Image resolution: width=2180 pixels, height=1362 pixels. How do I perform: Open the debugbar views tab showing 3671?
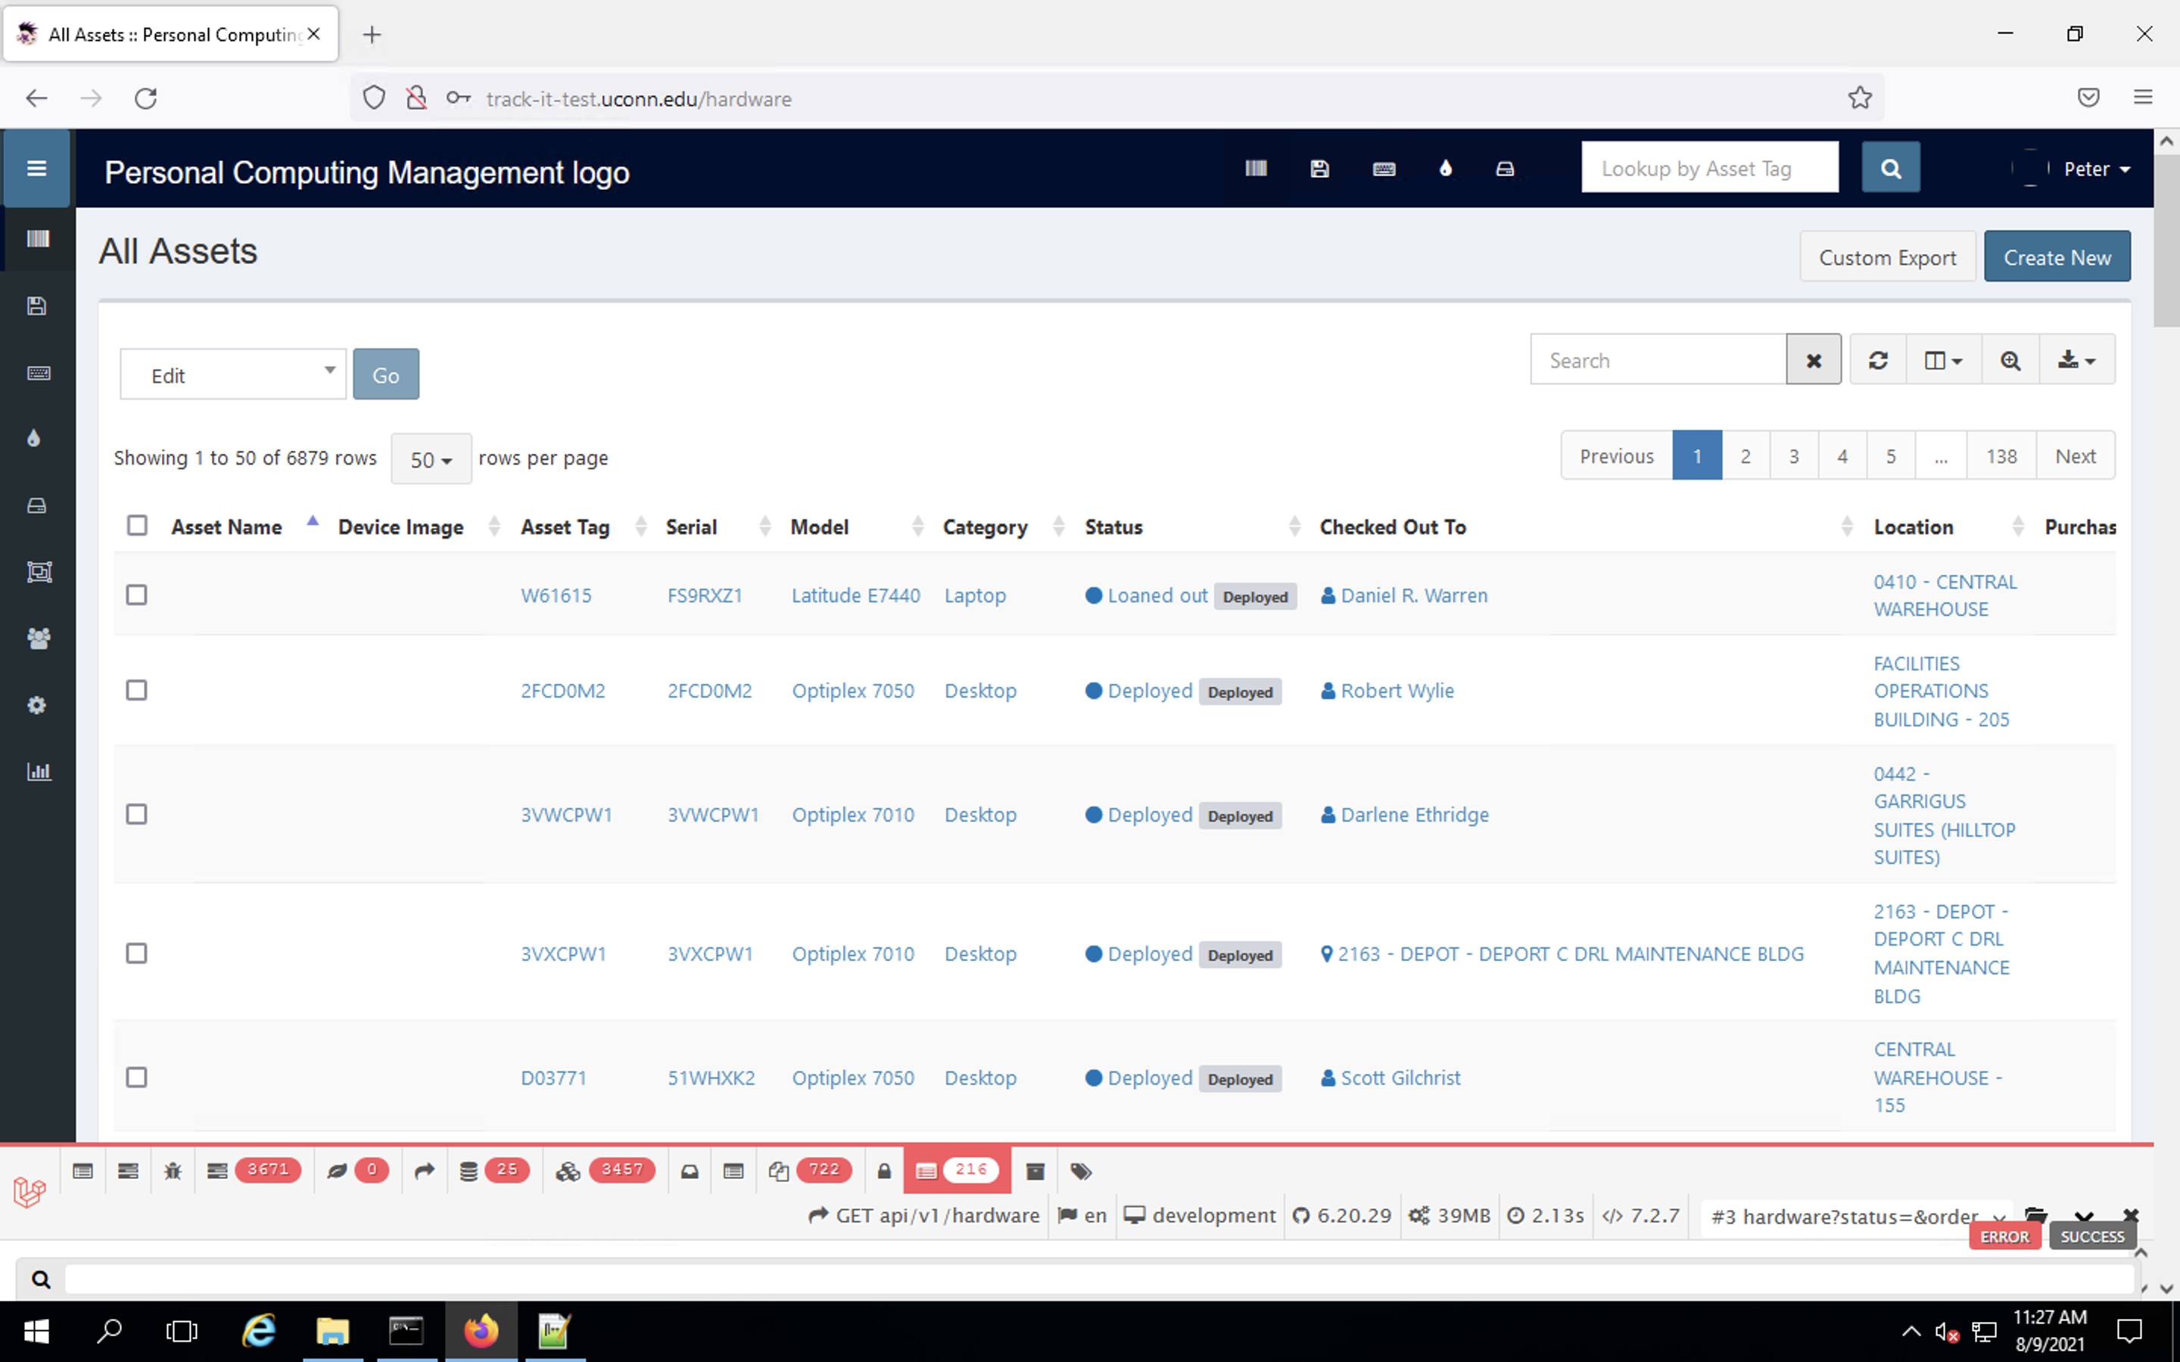point(254,1171)
